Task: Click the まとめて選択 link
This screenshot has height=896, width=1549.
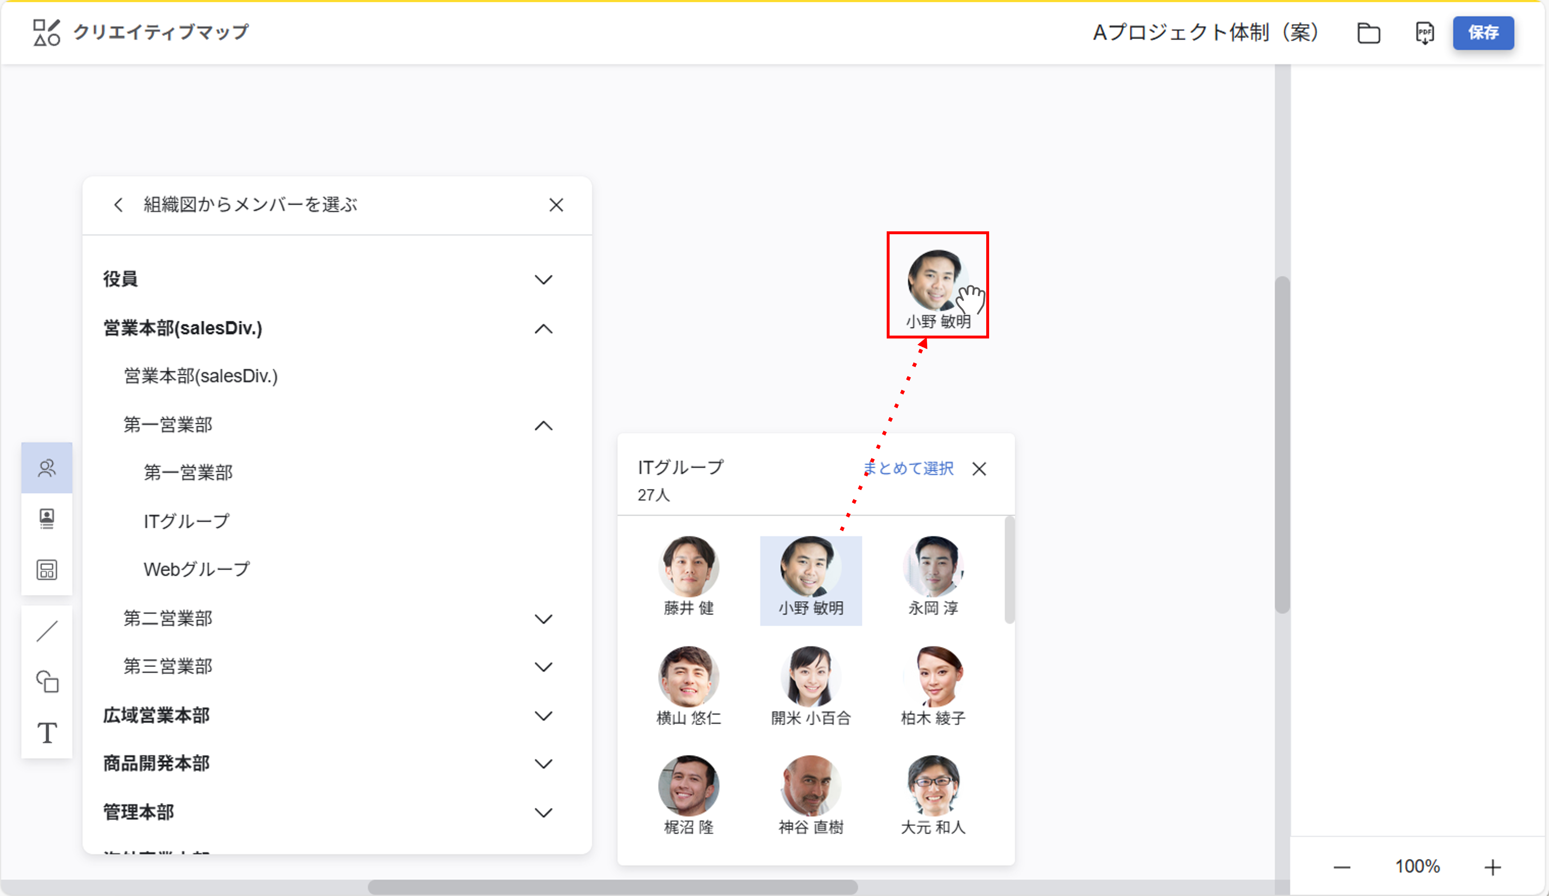Action: coord(908,468)
